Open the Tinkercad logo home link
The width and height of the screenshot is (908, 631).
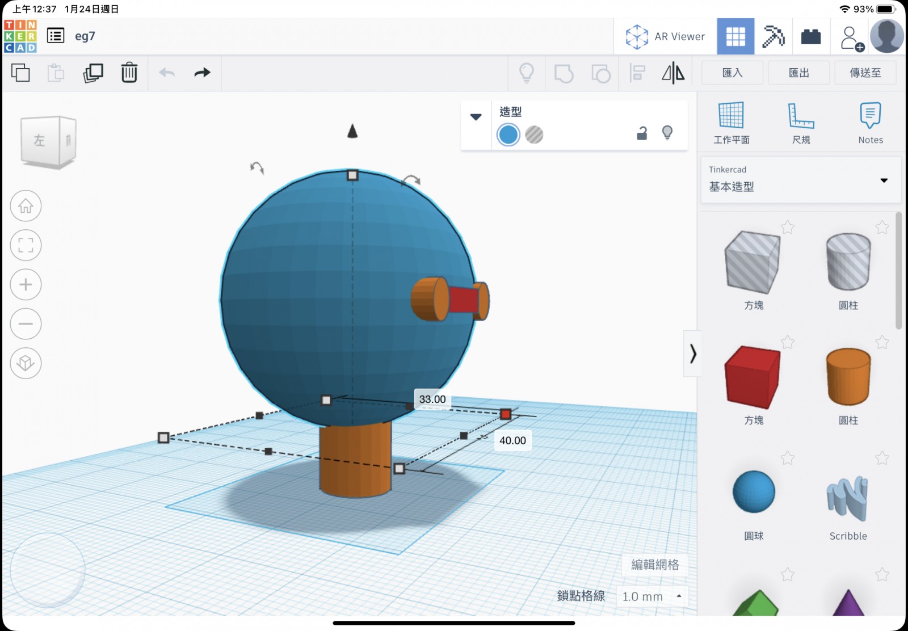tap(20, 36)
